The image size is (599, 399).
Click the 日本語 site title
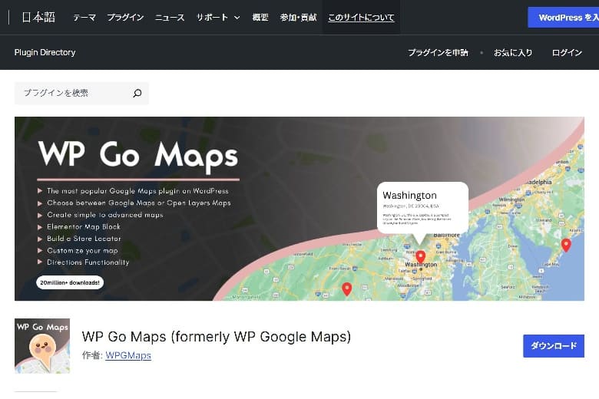(x=38, y=17)
